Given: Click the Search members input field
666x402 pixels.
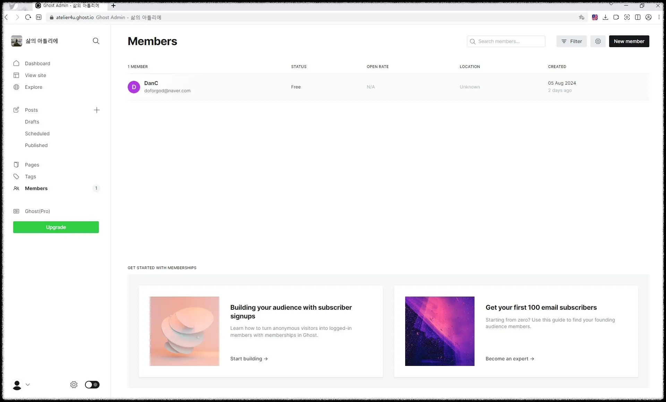Looking at the screenshot, I should point(506,41).
